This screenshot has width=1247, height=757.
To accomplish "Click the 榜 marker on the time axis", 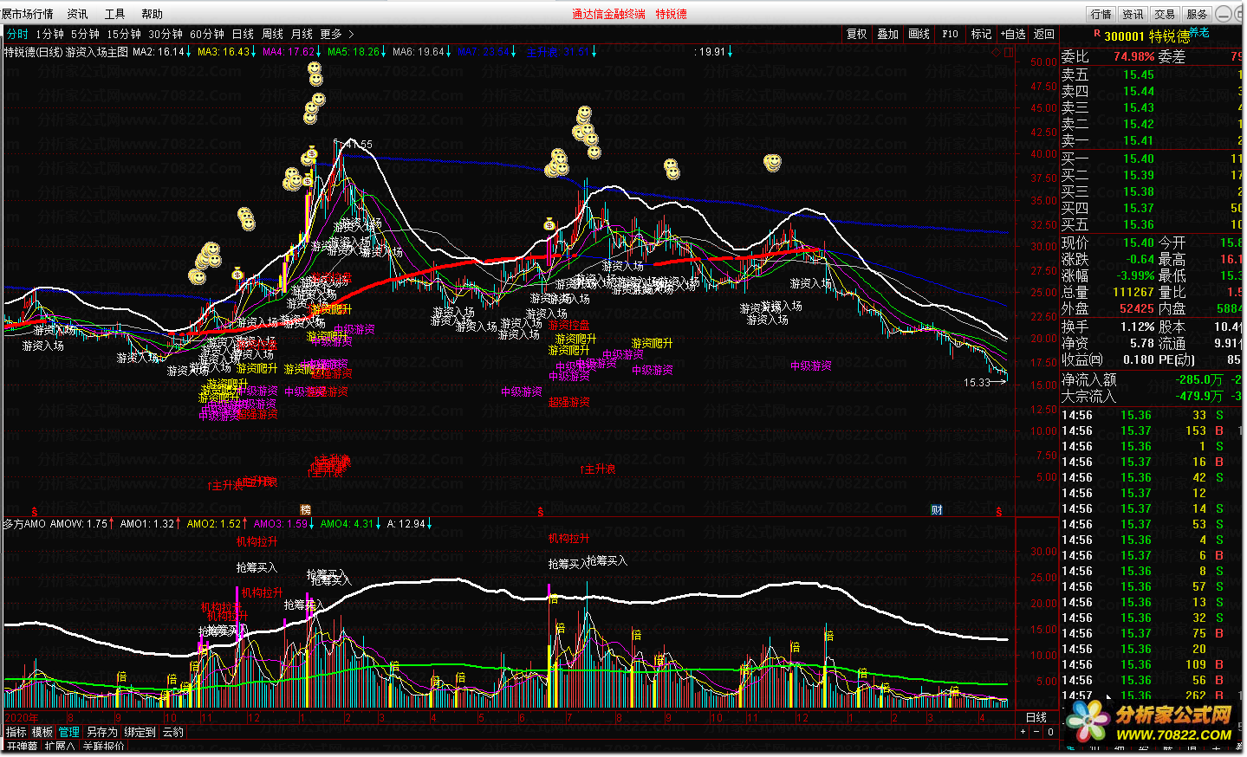I will click(x=305, y=509).
